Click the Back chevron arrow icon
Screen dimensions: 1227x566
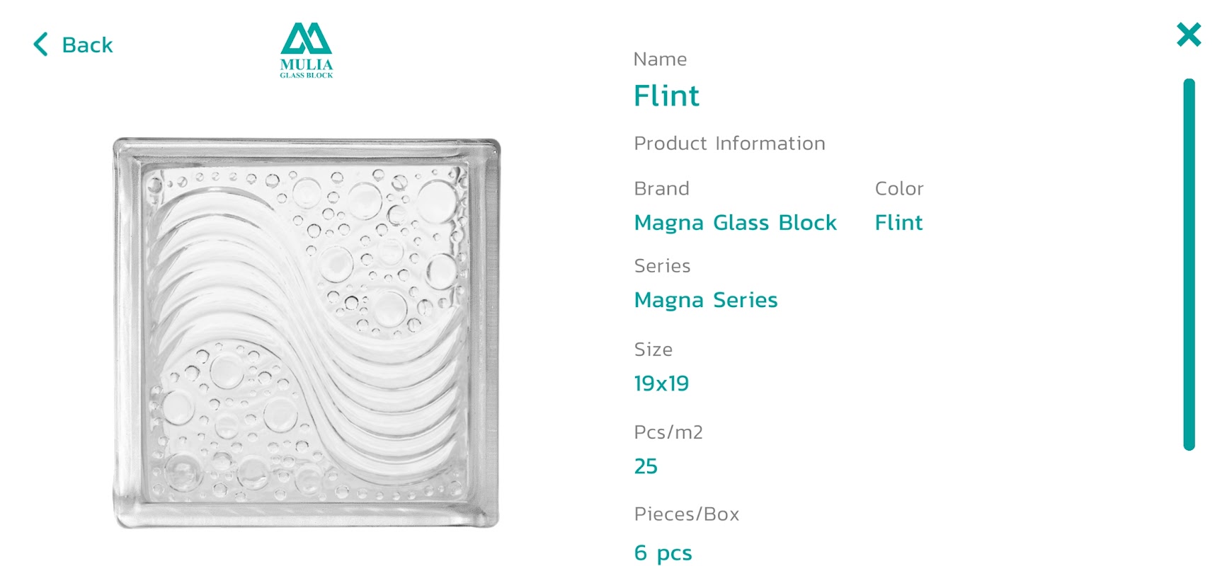(41, 45)
